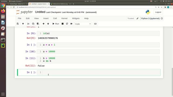The height and width of the screenshot is (97, 173).
Task: Click the kernel status circle indicator
Action: pos(162,19)
